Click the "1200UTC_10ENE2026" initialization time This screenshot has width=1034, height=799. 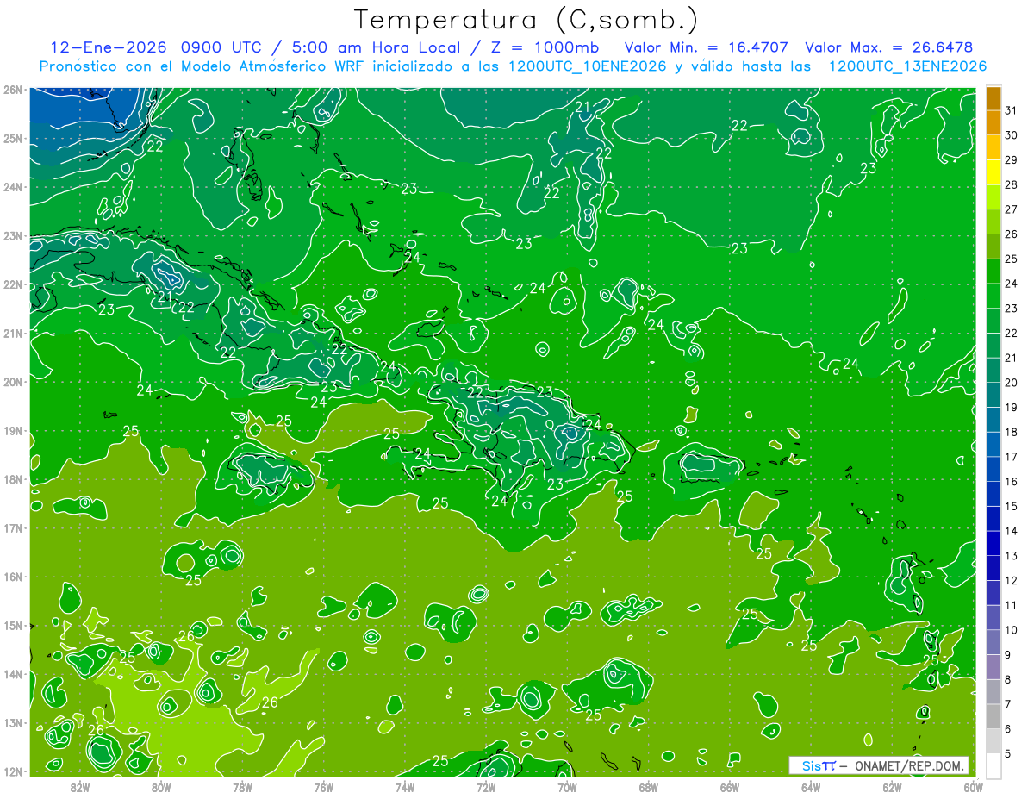[x=588, y=66]
